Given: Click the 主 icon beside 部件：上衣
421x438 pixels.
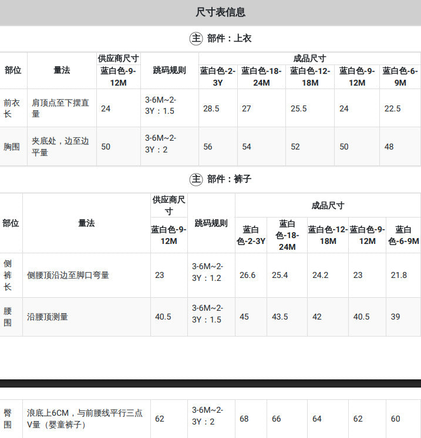Looking at the screenshot, I should click(196, 39).
